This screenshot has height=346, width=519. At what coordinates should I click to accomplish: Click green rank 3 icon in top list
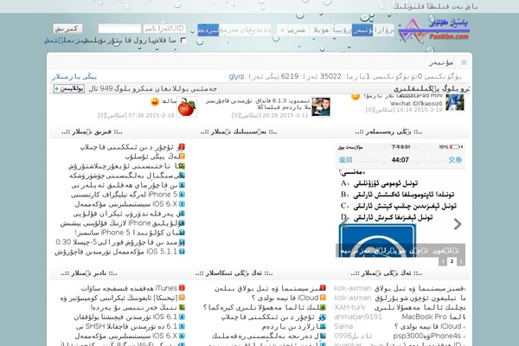click(182, 166)
